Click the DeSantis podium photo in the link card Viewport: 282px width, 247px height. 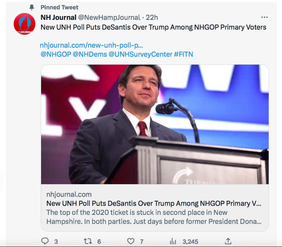[x=155, y=124]
